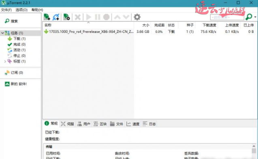Screen dimensions: 258x159
Task: Click the 下载 status cell of torrent
Action: coord(171,32)
